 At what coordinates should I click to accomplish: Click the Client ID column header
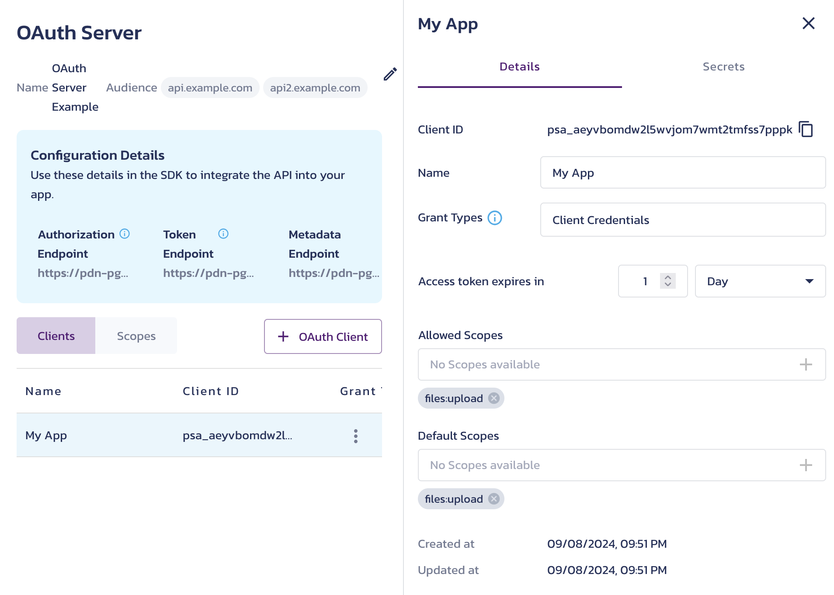(211, 391)
